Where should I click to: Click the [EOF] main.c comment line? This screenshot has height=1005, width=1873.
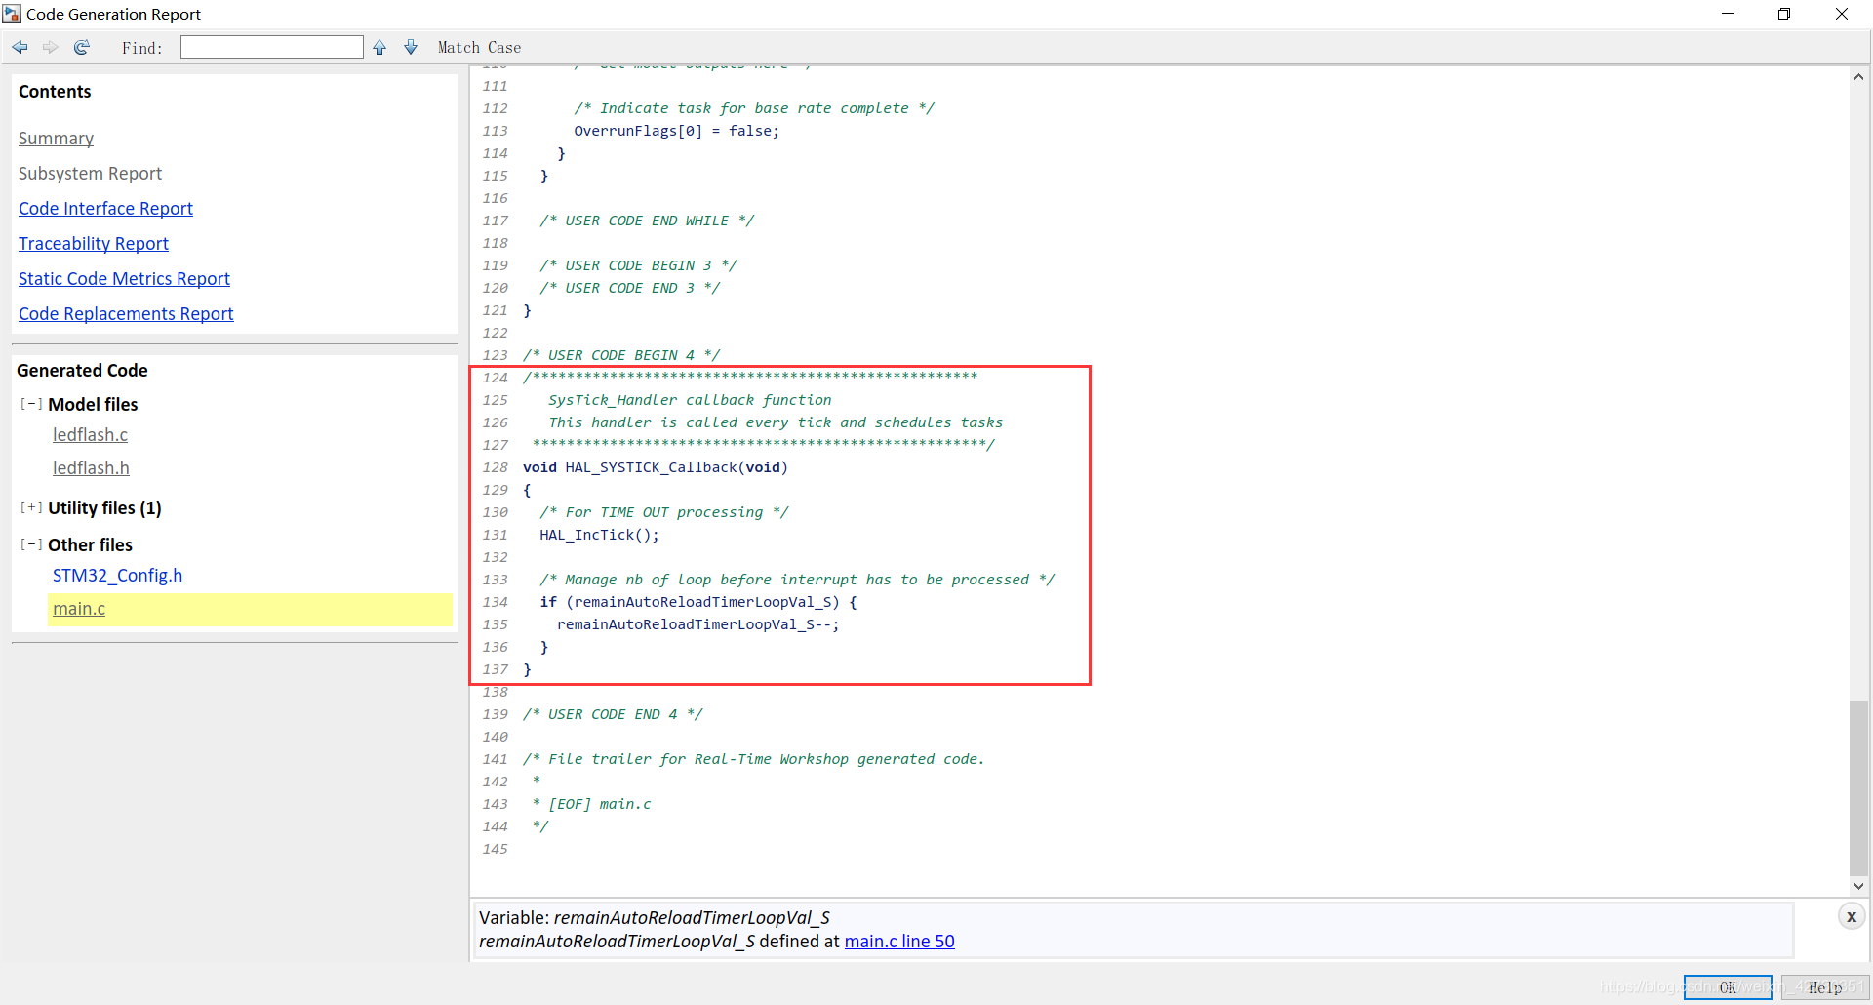591,804
